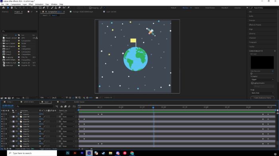This screenshot has height=156, width=279.
Task: Select the Pen tool
Action: tap(44, 8)
